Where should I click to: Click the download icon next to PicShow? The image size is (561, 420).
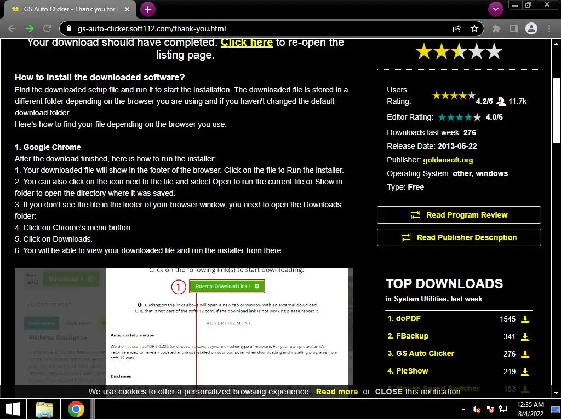525,371
